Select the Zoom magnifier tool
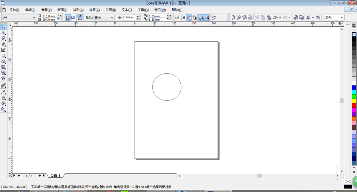The image size is (357, 192). (4, 38)
